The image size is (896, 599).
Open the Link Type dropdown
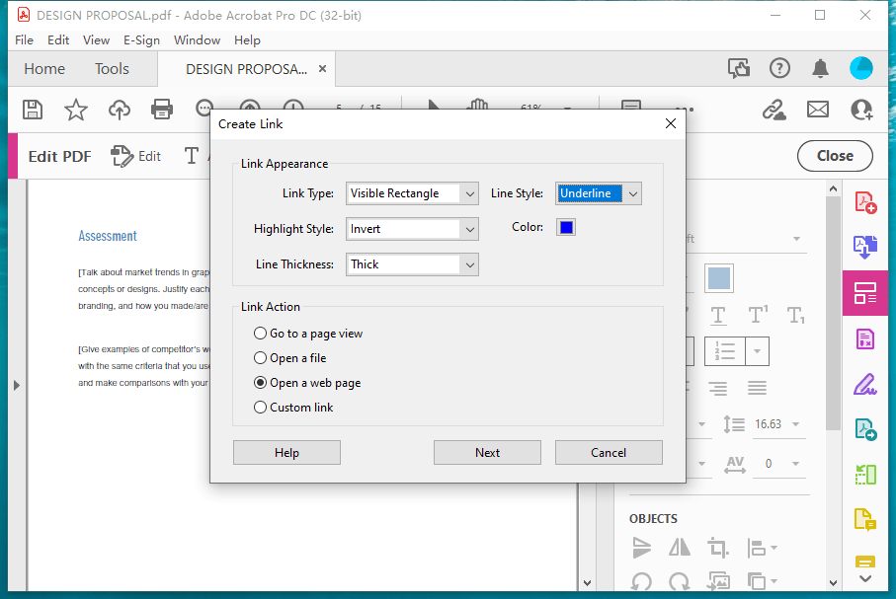[412, 193]
